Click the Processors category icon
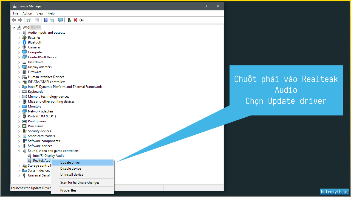This screenshot has height=197, width=351. coord(24,126)
